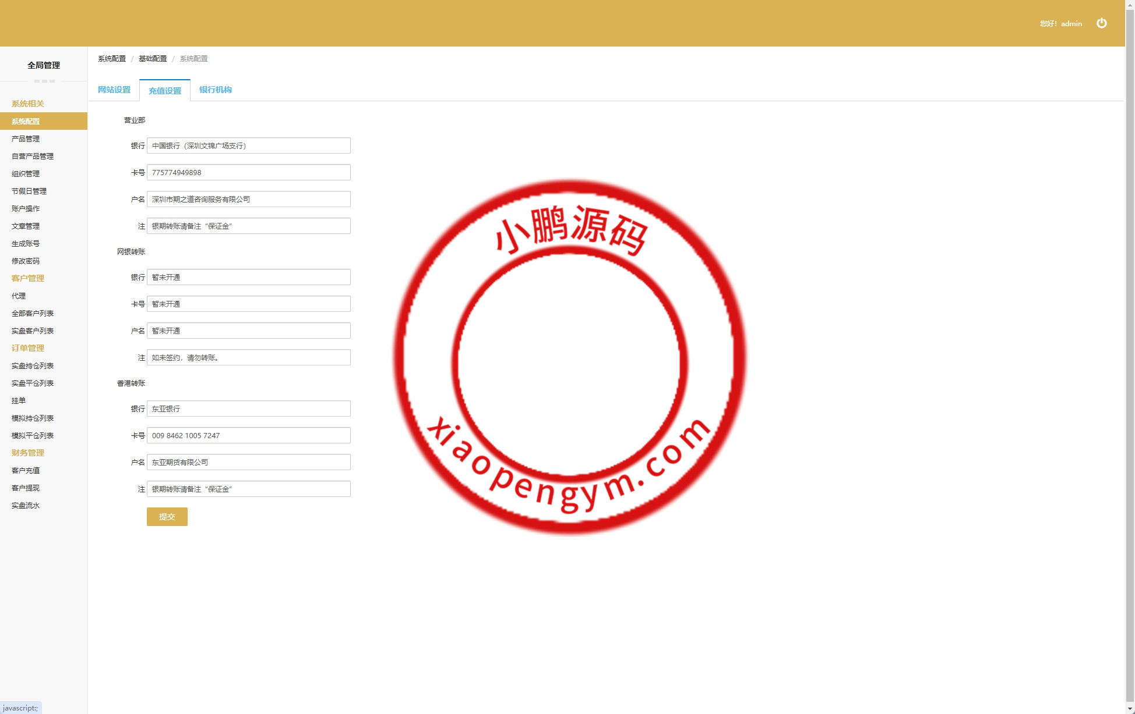Click the power logout icon
The width and height of the screenshot is (1135, 714).
(x=1101, y=23)
